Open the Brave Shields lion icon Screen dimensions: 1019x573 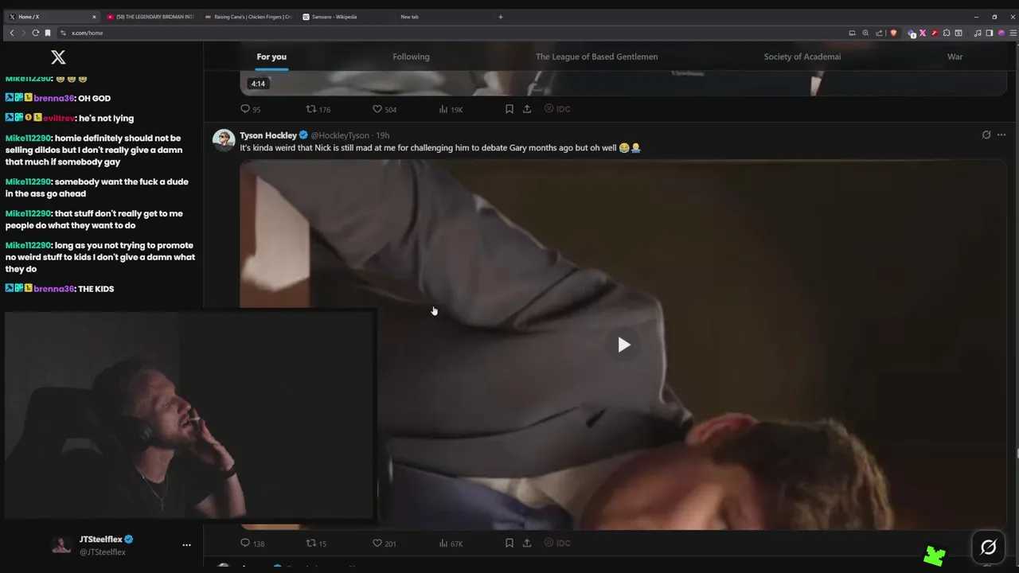point(893,33)
